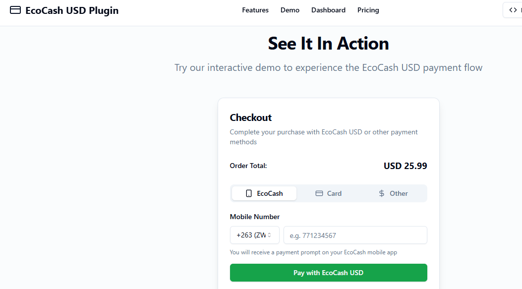Screen dimensions: 522x289
Task: Select the EcoCash payment tab
Action: click(264, 193)
